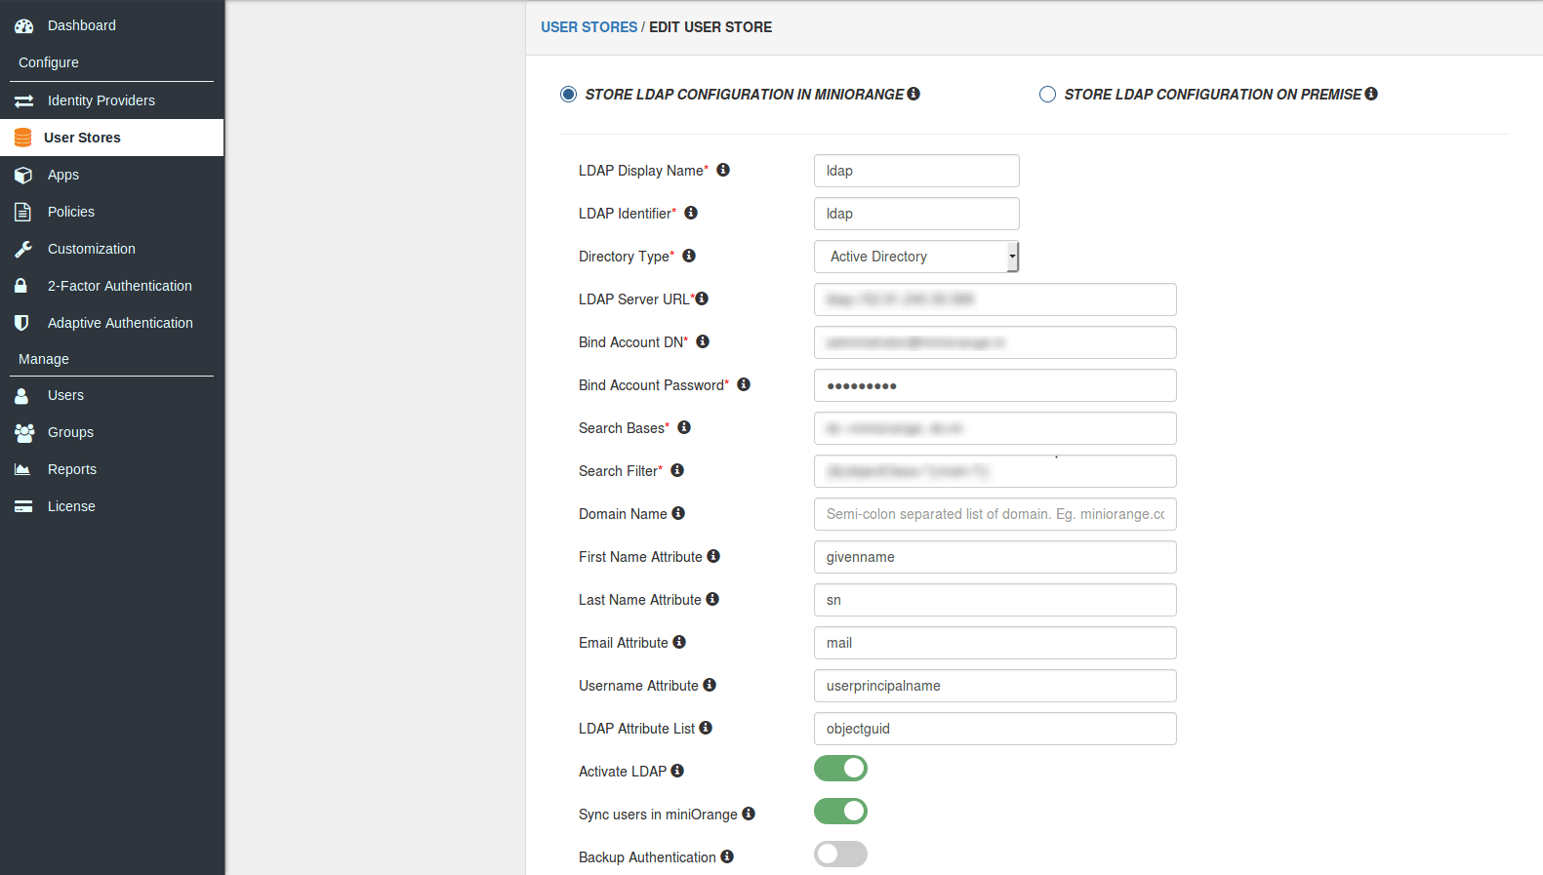1543x875 pixels.
Task: Click the License card icon
Action: [x=23, y=506]
